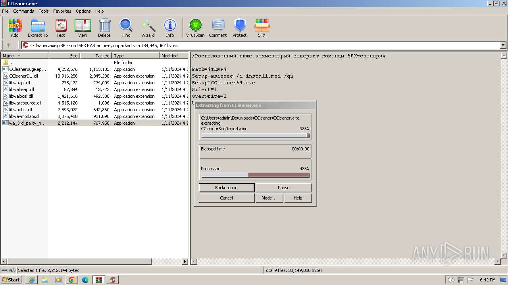Screen dimensions: 508x285
Task: Click the Test archive icon
Action: pos(61,28)
